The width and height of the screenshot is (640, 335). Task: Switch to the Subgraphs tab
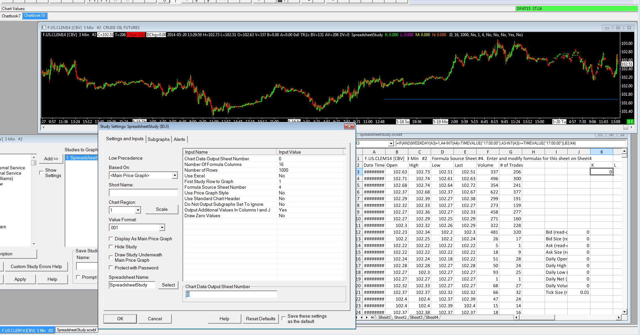click(159, 139)
